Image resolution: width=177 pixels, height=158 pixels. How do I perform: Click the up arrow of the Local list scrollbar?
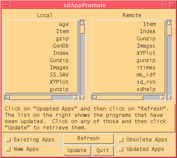pyautogui.click(x=82, y=23)
